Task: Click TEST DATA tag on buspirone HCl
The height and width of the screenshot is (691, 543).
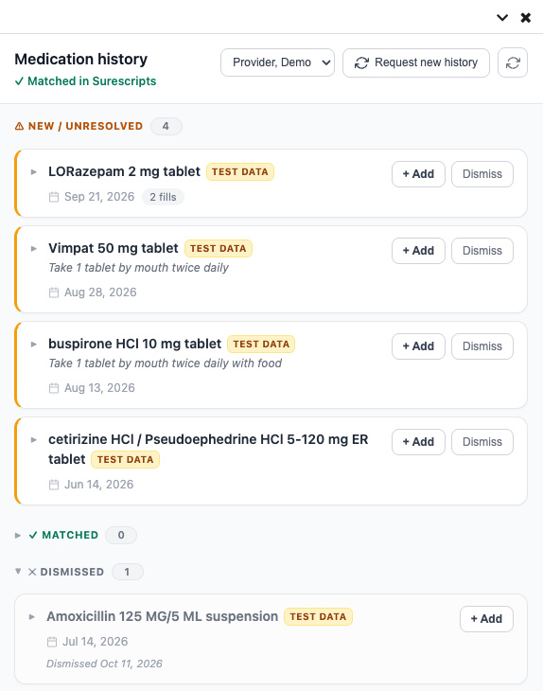Action: (x=261, y=345)
